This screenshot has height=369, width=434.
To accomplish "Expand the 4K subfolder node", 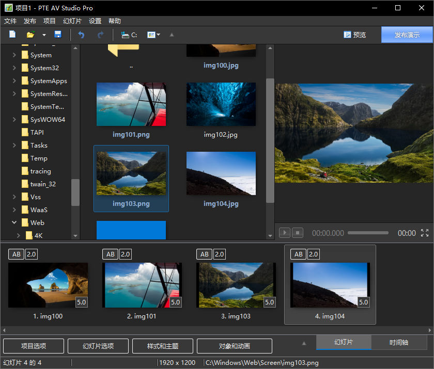I will [18, 235].
